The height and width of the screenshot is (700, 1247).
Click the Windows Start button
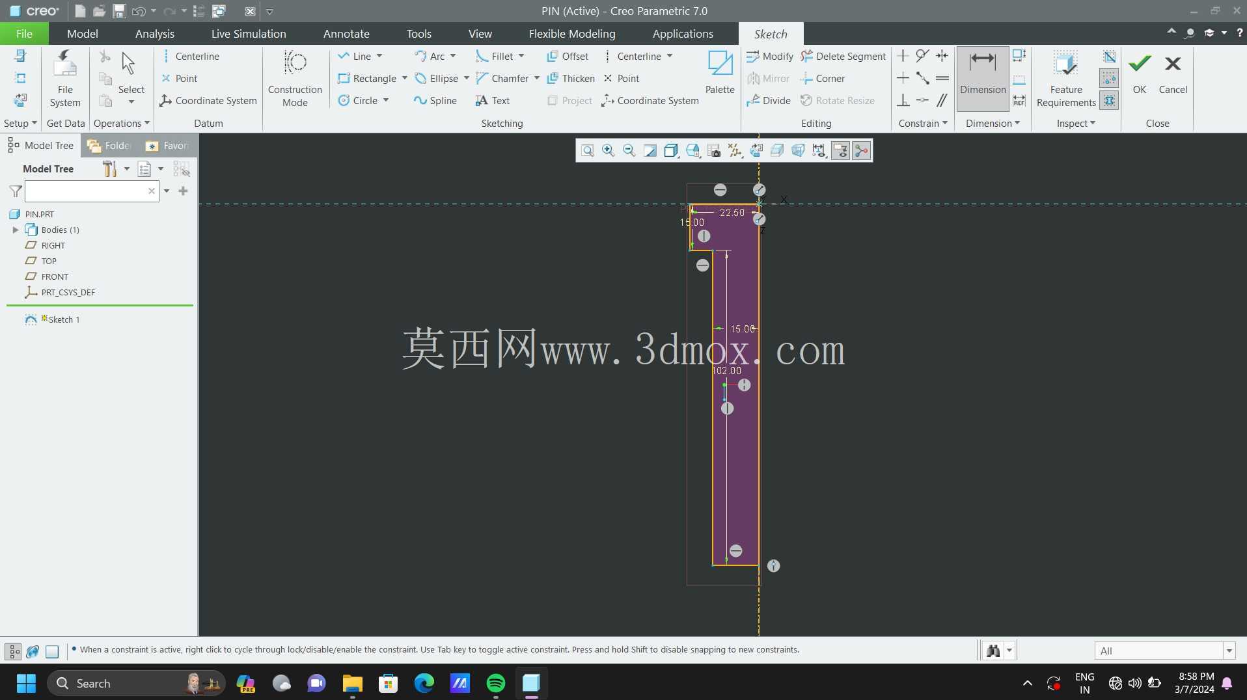(x=26, y=684)
